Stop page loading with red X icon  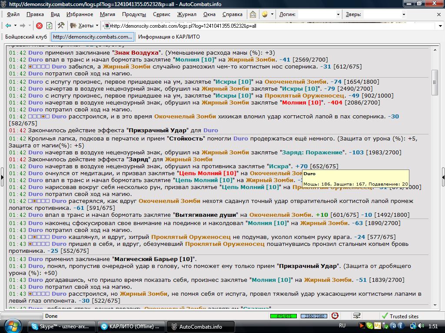40,26
